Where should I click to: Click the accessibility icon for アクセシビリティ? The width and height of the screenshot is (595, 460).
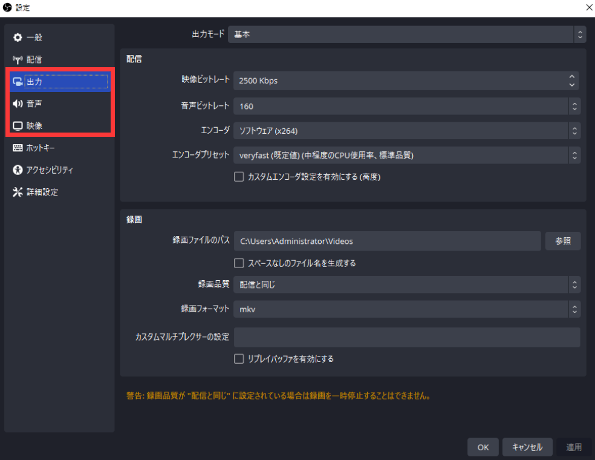coord(18,170)
